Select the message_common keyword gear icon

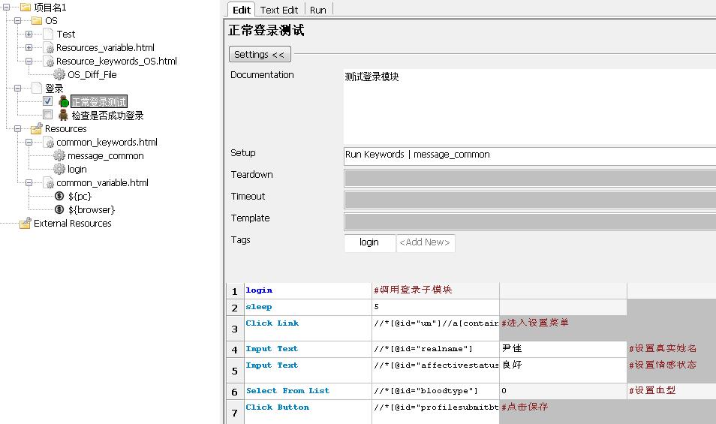[59, 156]
